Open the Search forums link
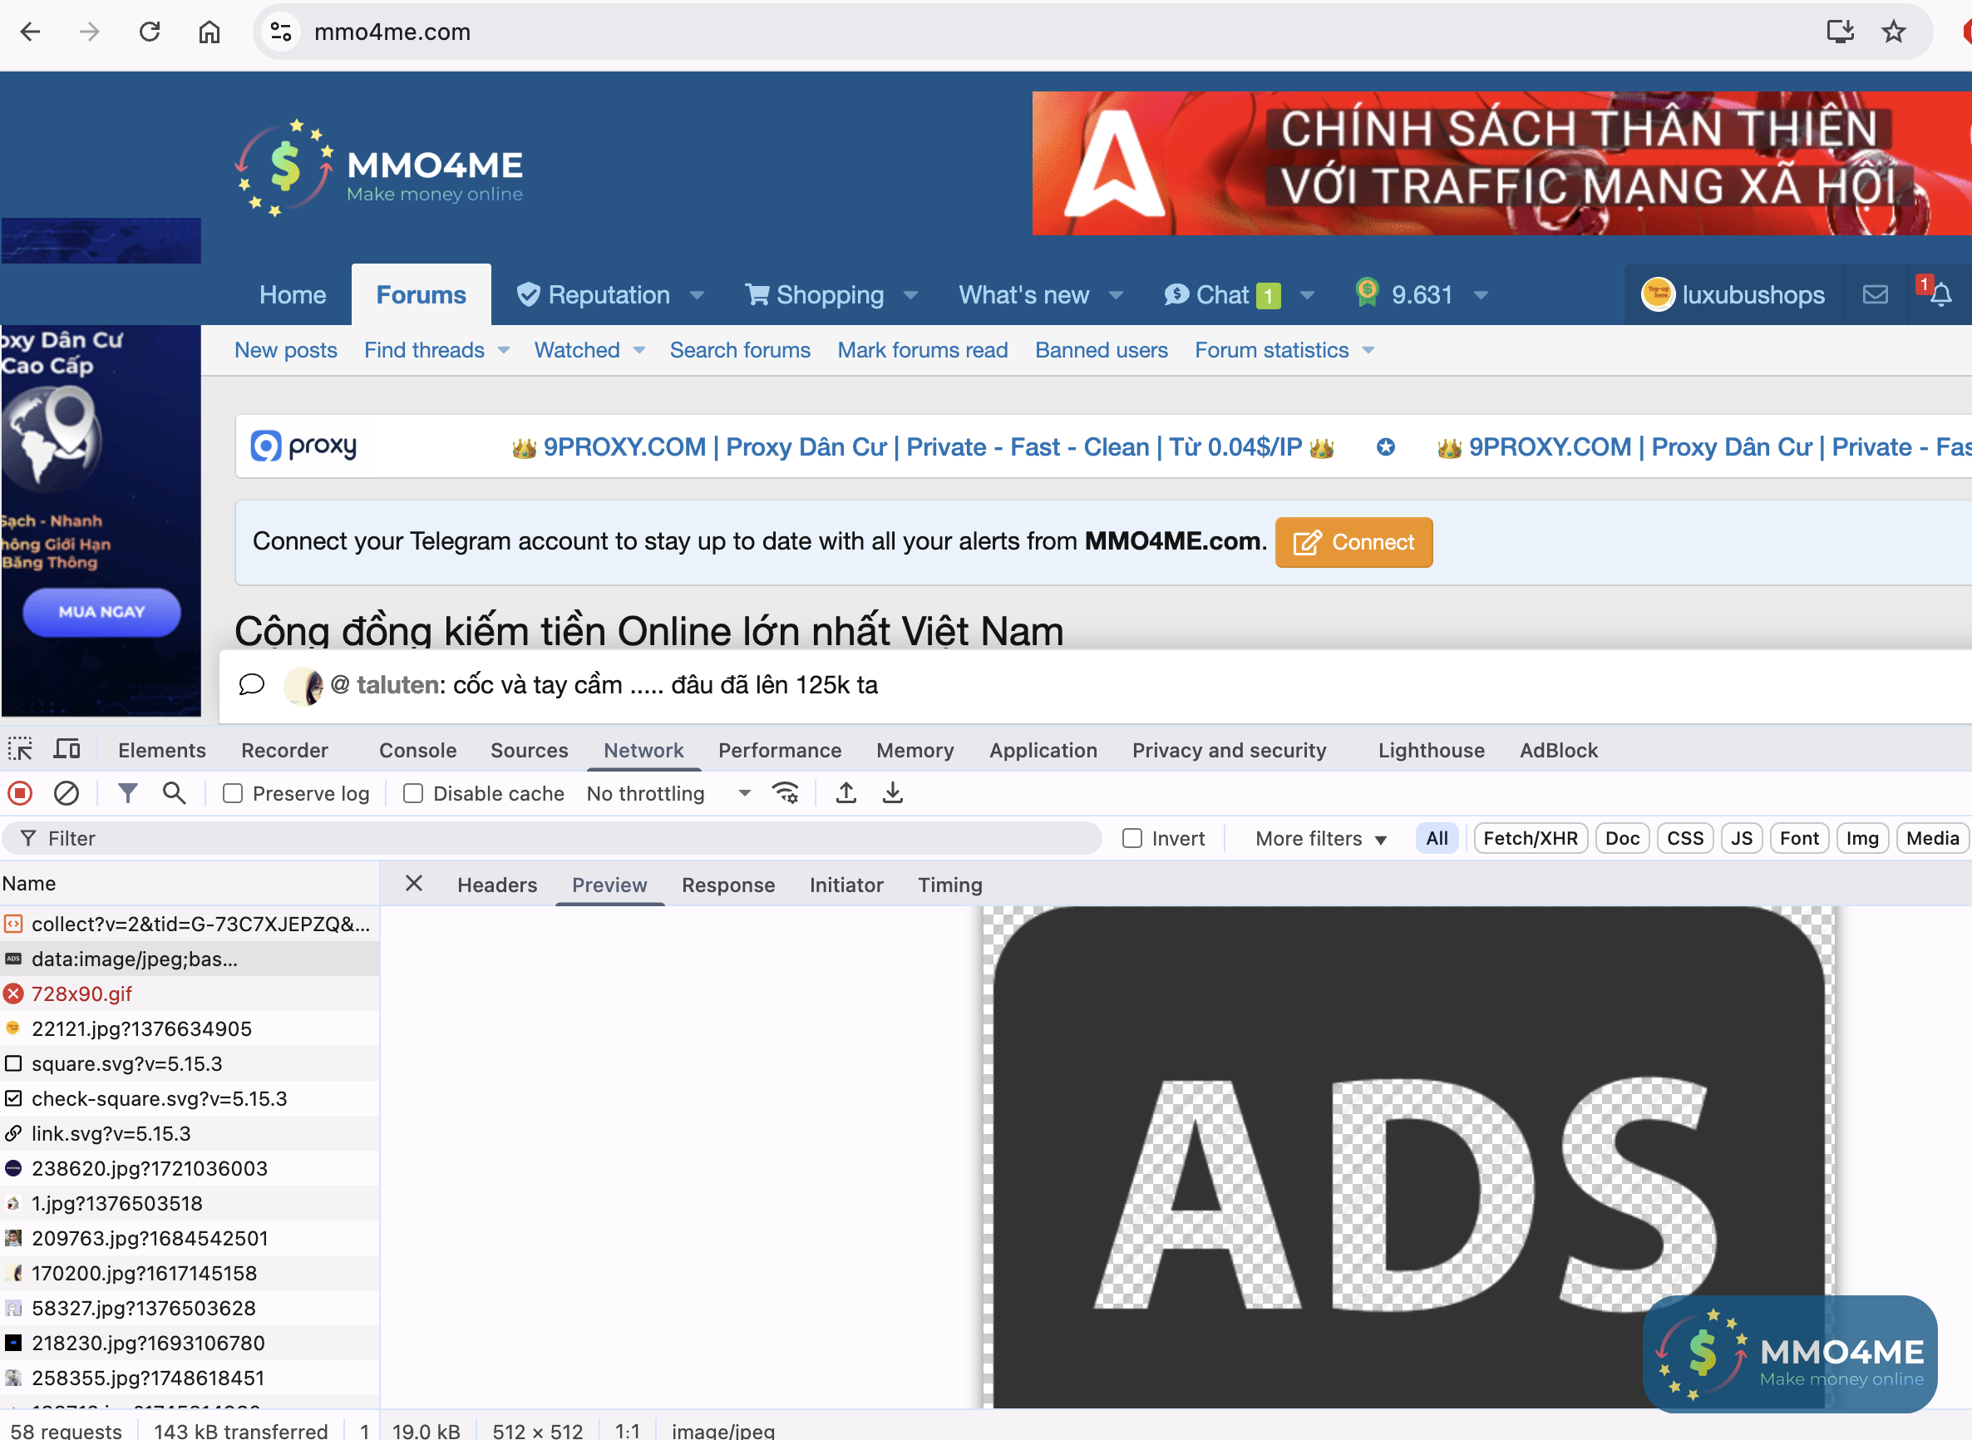The width and height of the screenshot is (1972, 1440). 740,350
